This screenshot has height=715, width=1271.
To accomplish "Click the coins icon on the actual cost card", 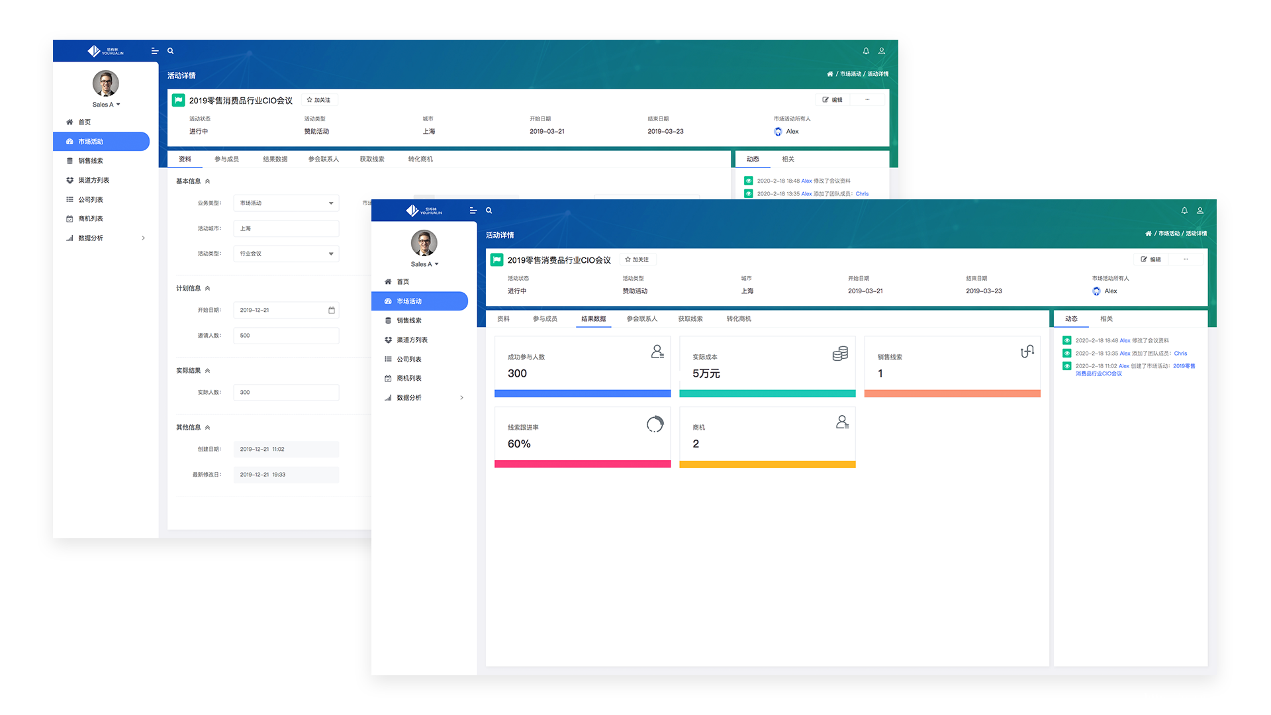I will pos(840,354).
